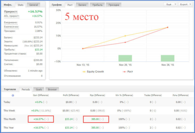Screen dimensions: 195x133
Task: Switch chart to Баланс tab
Action: [82, 5]
